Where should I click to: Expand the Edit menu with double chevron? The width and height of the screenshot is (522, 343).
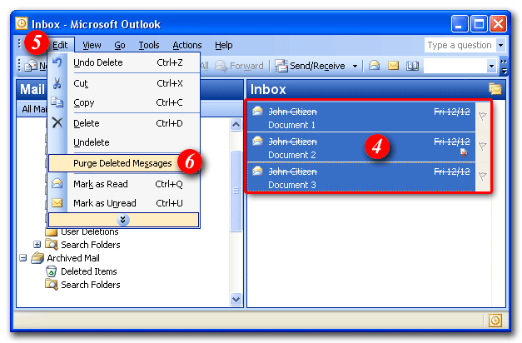coord(123,220)
